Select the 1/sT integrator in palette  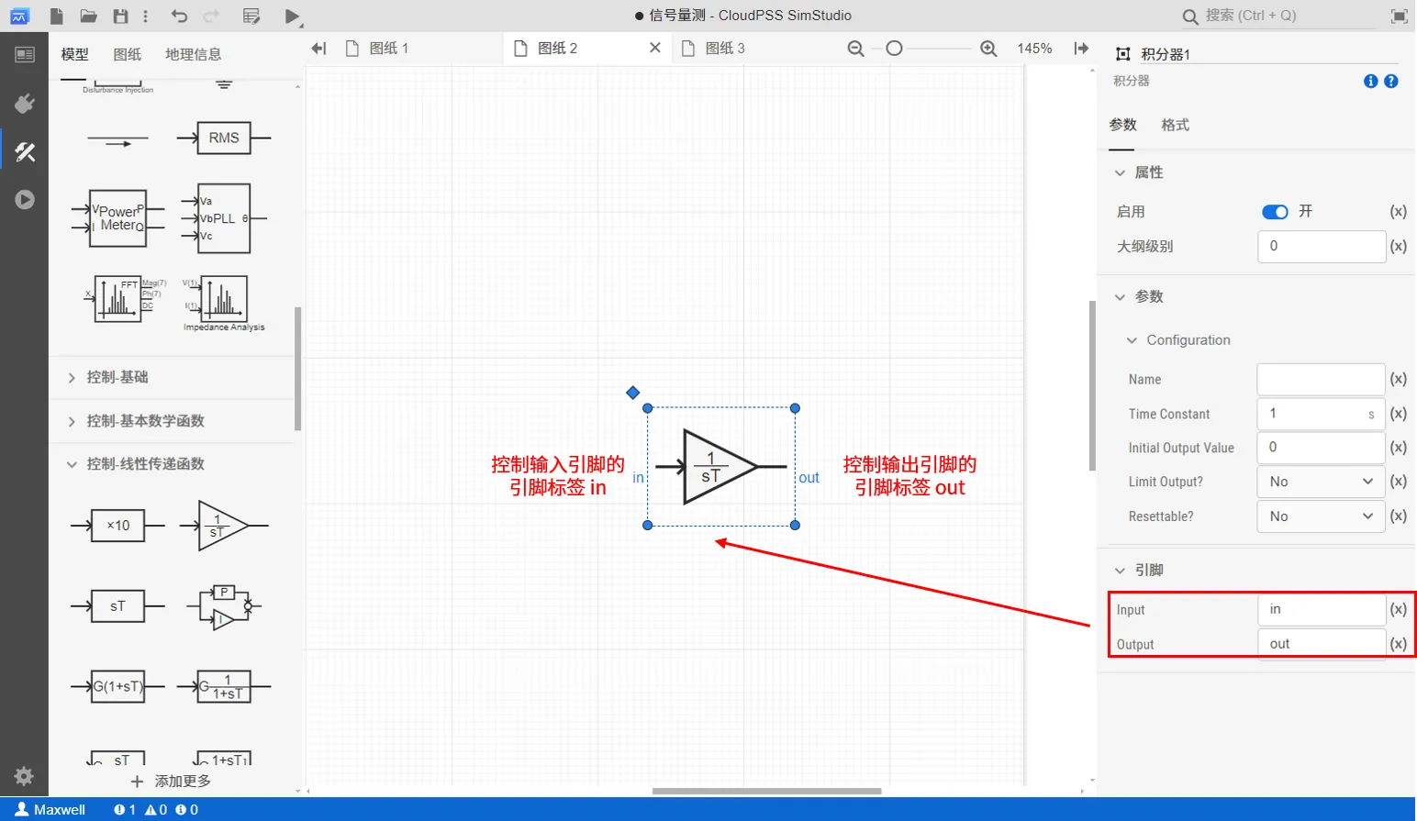pos(224,526)
